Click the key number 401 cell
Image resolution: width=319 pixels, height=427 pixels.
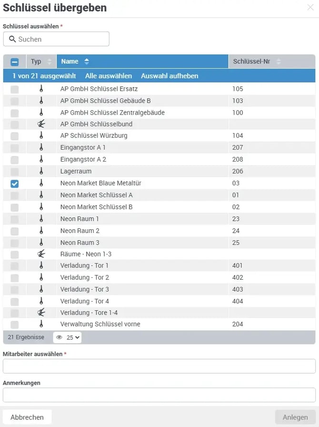[237, 265]
